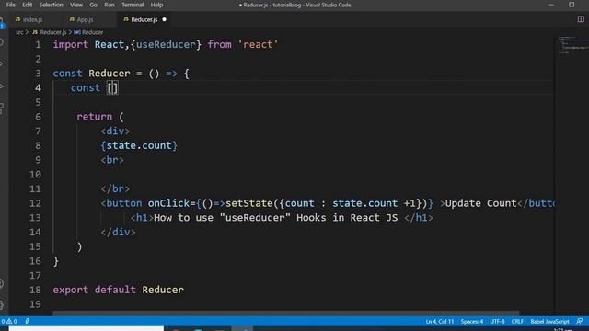Click line number 4 in the gutter
The image size is (589, 331).
click(38, 88)
